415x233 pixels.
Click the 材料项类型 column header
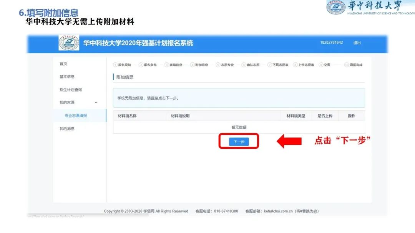296,116
